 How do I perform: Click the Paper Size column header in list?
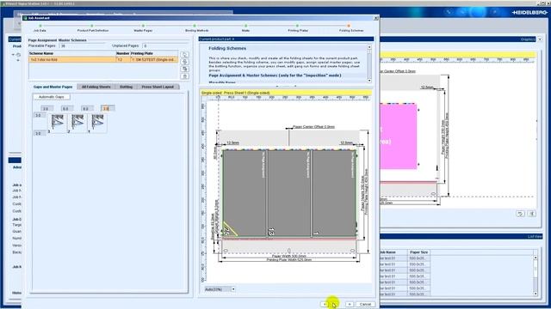[419, 251]
